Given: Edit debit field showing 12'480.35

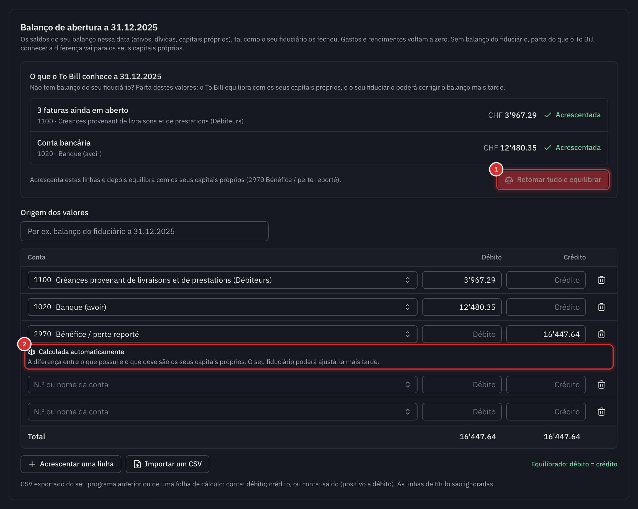Looking at the screenshot, I should [x=462, y=307].
